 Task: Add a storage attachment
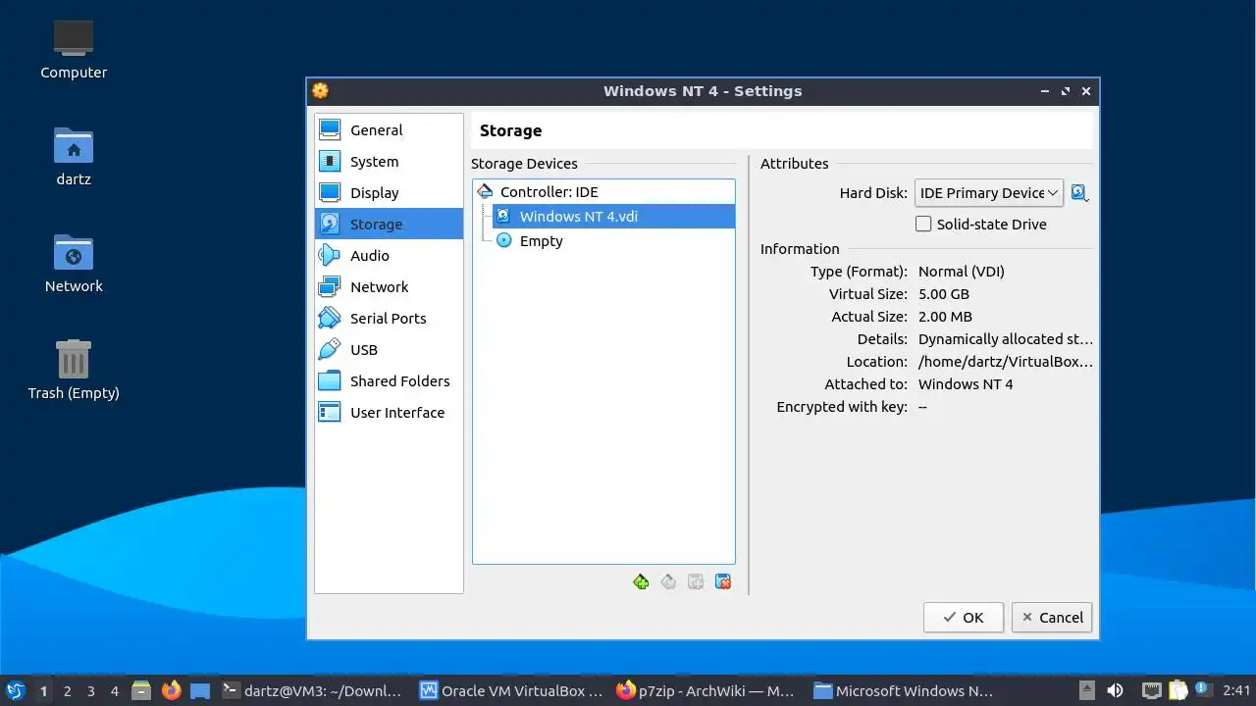[x=696, y=582]
